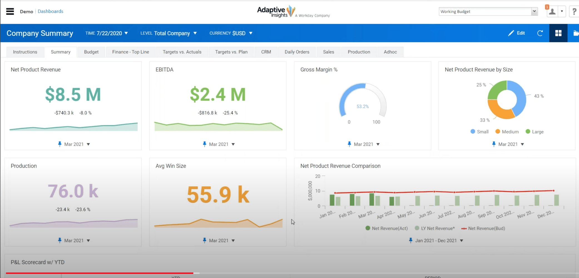Expand the LEVEL Total Company dropdown
Viewport: 579px width, 278px height.
point(169,33)
